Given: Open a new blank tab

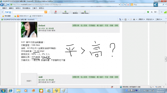Looking at the screenshot, I should pyautogui.click(x=39, y=20).
